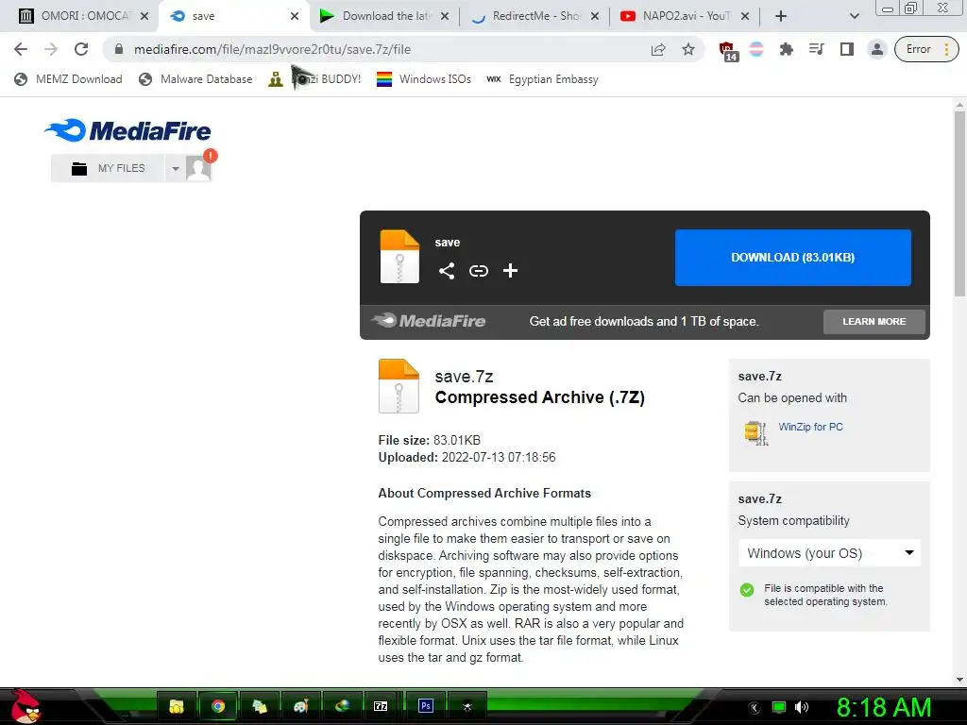The width and height of the screenshot is (967, 725).
Task: Open the tab search chevron
Action: [x=854, y=16]
